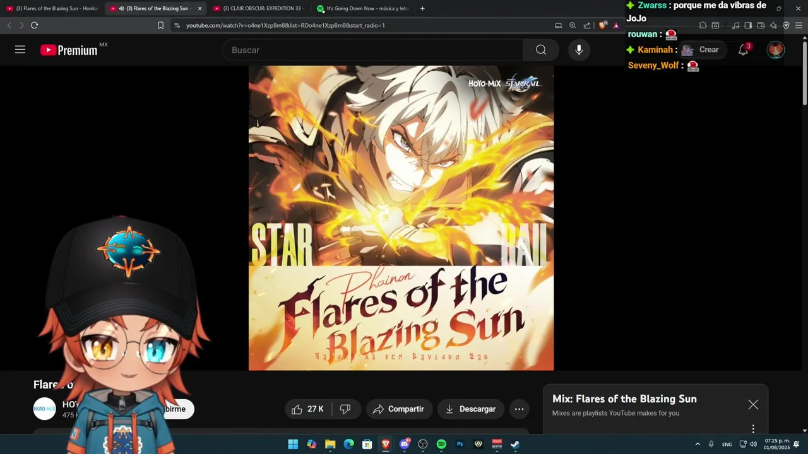Bookmark this page icon

point(160,25)
